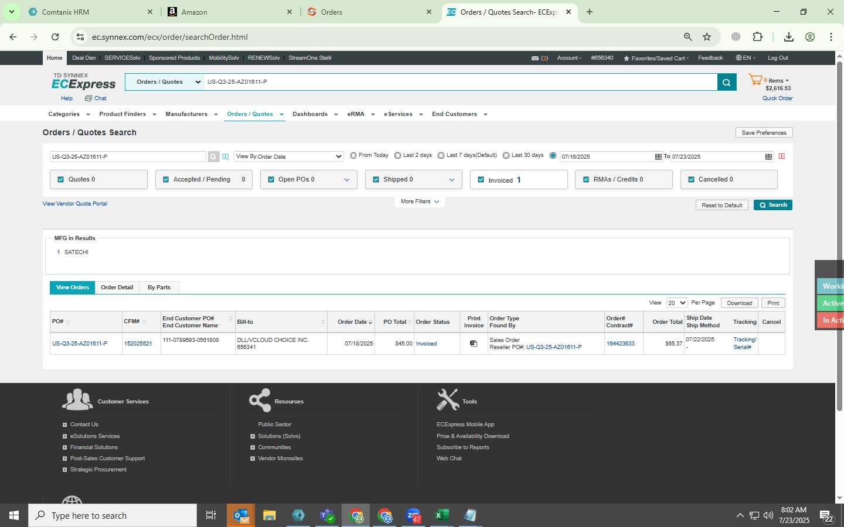The width and height of the screenshot is (844, 527).
Task: Click the gray search icon beside PO field
Action: (213, 156)
